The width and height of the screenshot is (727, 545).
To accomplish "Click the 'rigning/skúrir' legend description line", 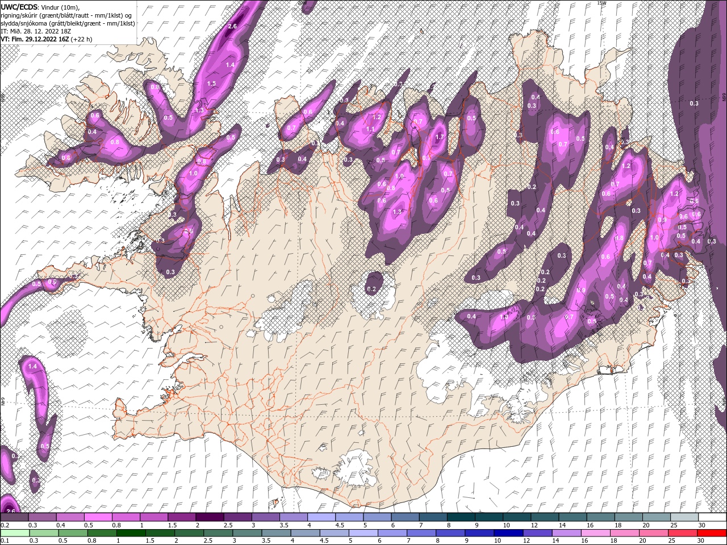I will [x=66, y=15].
